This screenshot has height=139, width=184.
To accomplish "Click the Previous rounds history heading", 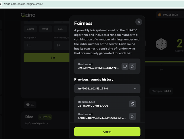I will click(x=94, y=79).
